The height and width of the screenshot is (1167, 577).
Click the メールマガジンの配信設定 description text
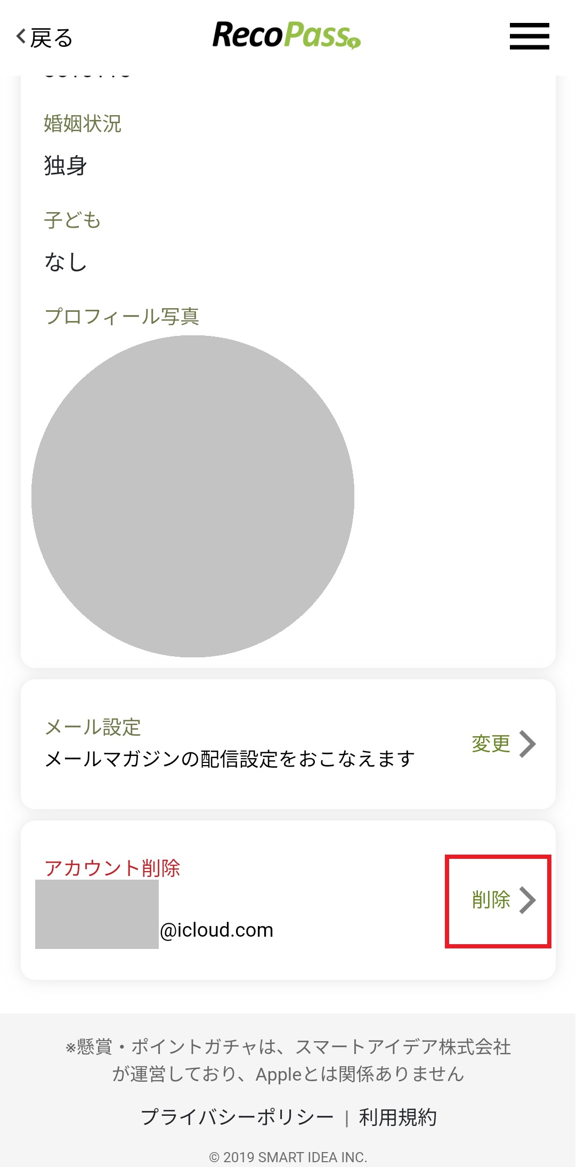point(230,759)
